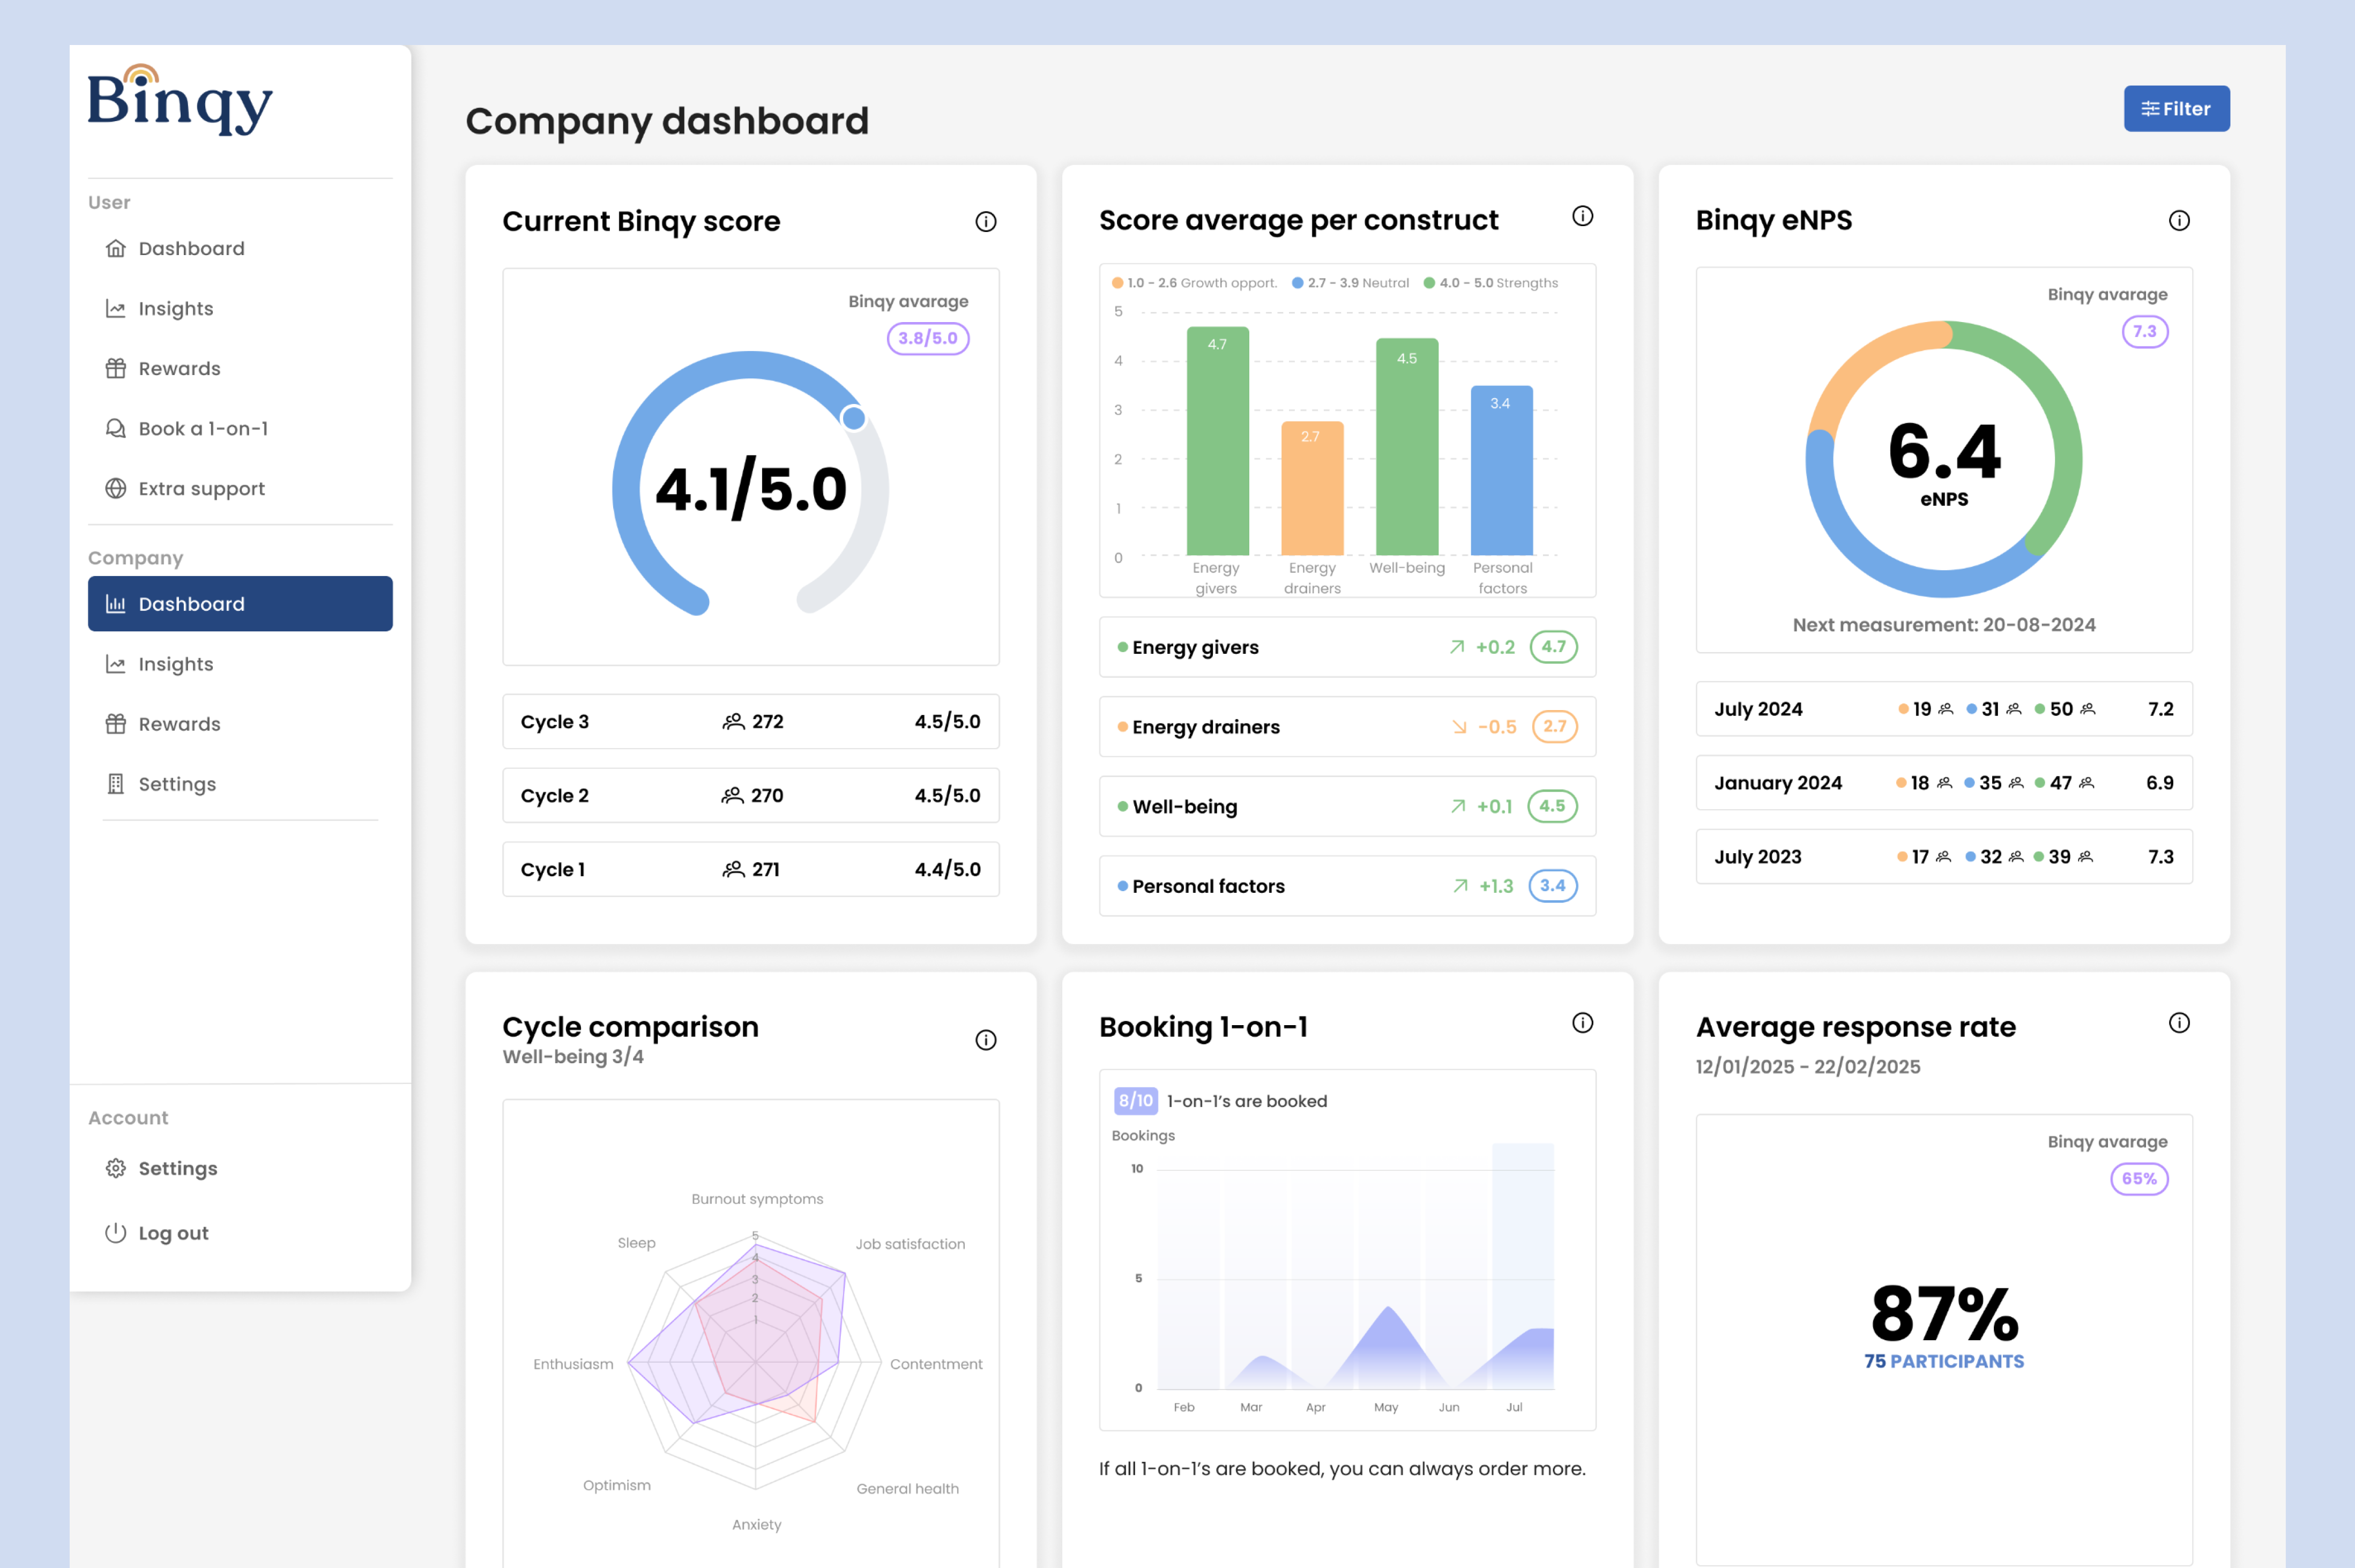2355x1568 pixels.
Task: Select the Cycle 2 score row
Action: coord(749,795)
